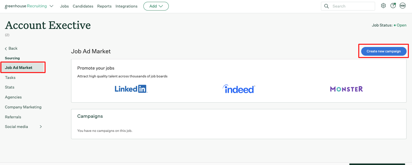The image size is (412, 165).
Task: Click the Greenhouse Recruiting logo
Action: point(26,6)
